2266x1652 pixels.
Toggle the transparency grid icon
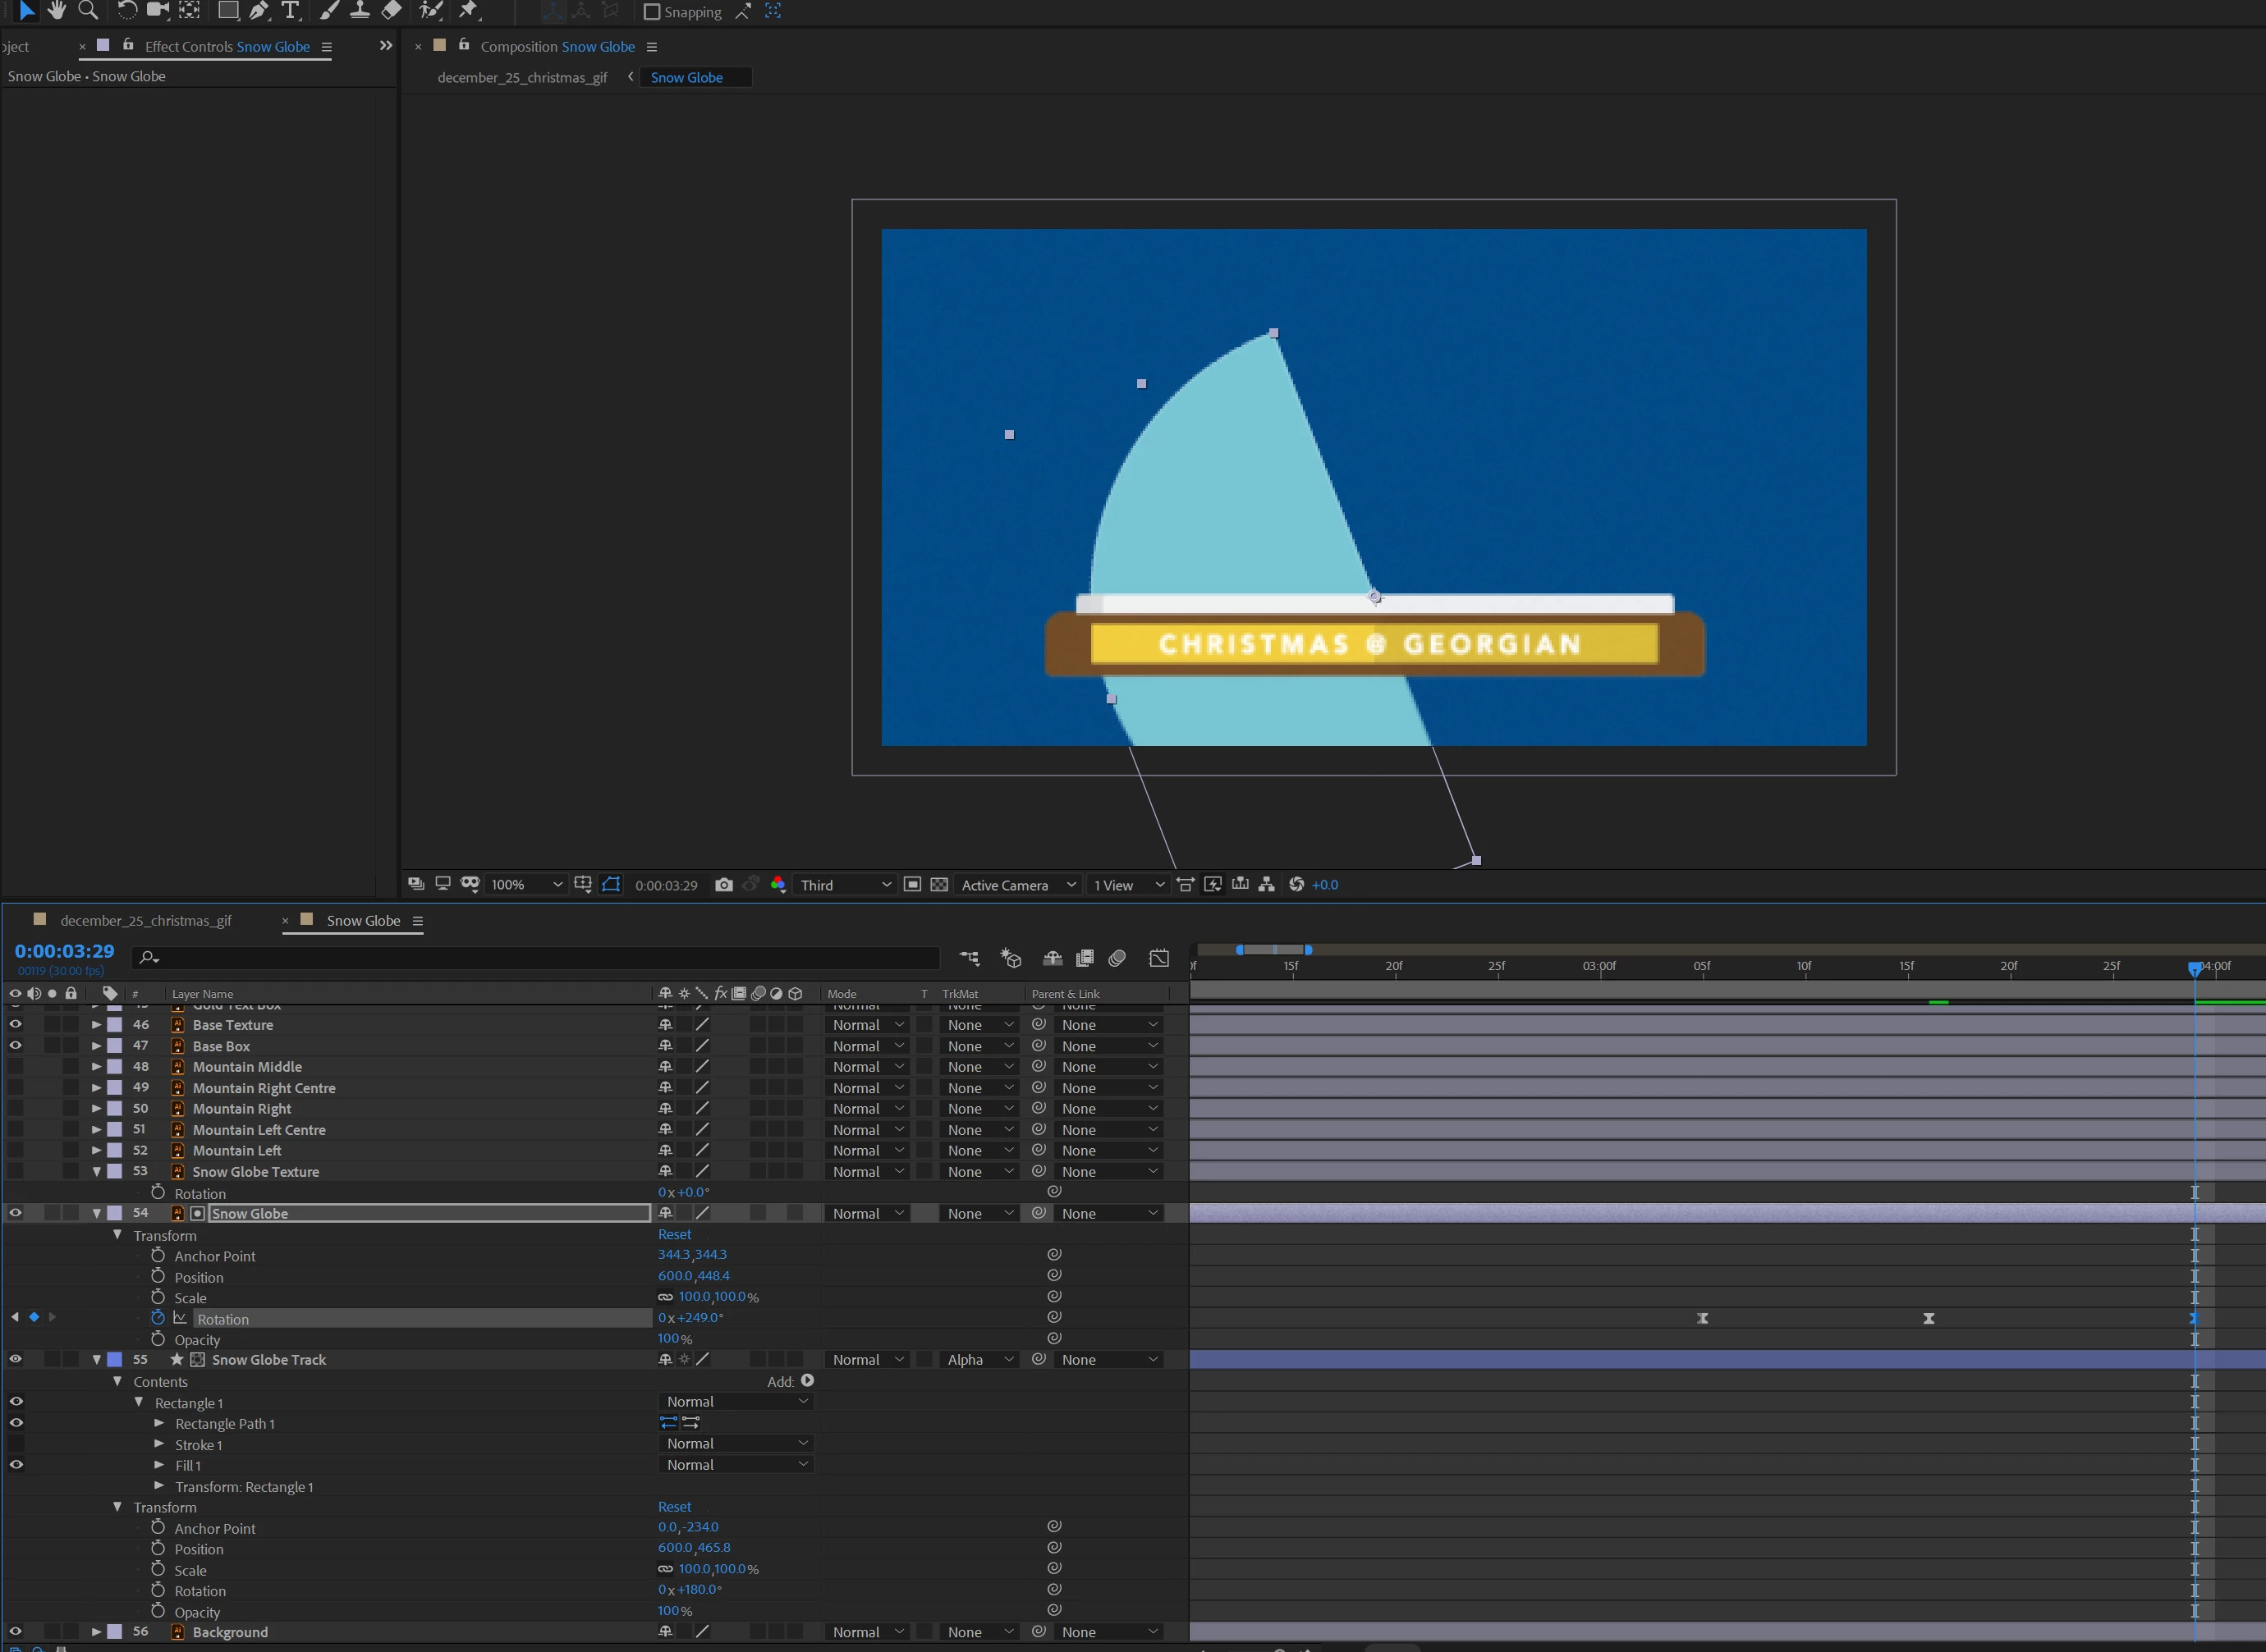point(939,885)
